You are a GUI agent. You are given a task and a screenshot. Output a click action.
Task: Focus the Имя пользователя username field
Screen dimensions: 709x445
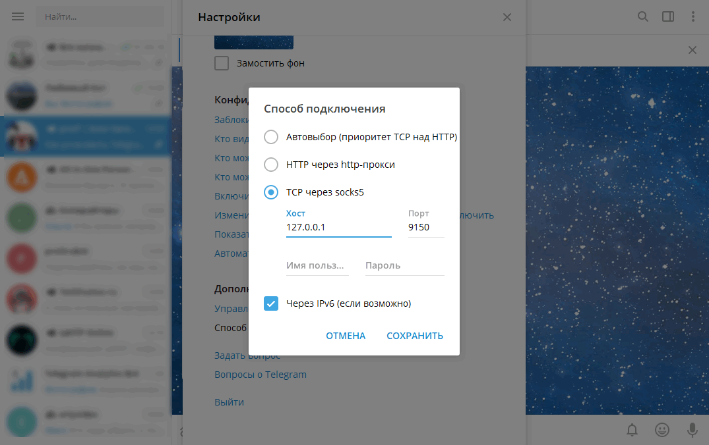coord(317,266)
